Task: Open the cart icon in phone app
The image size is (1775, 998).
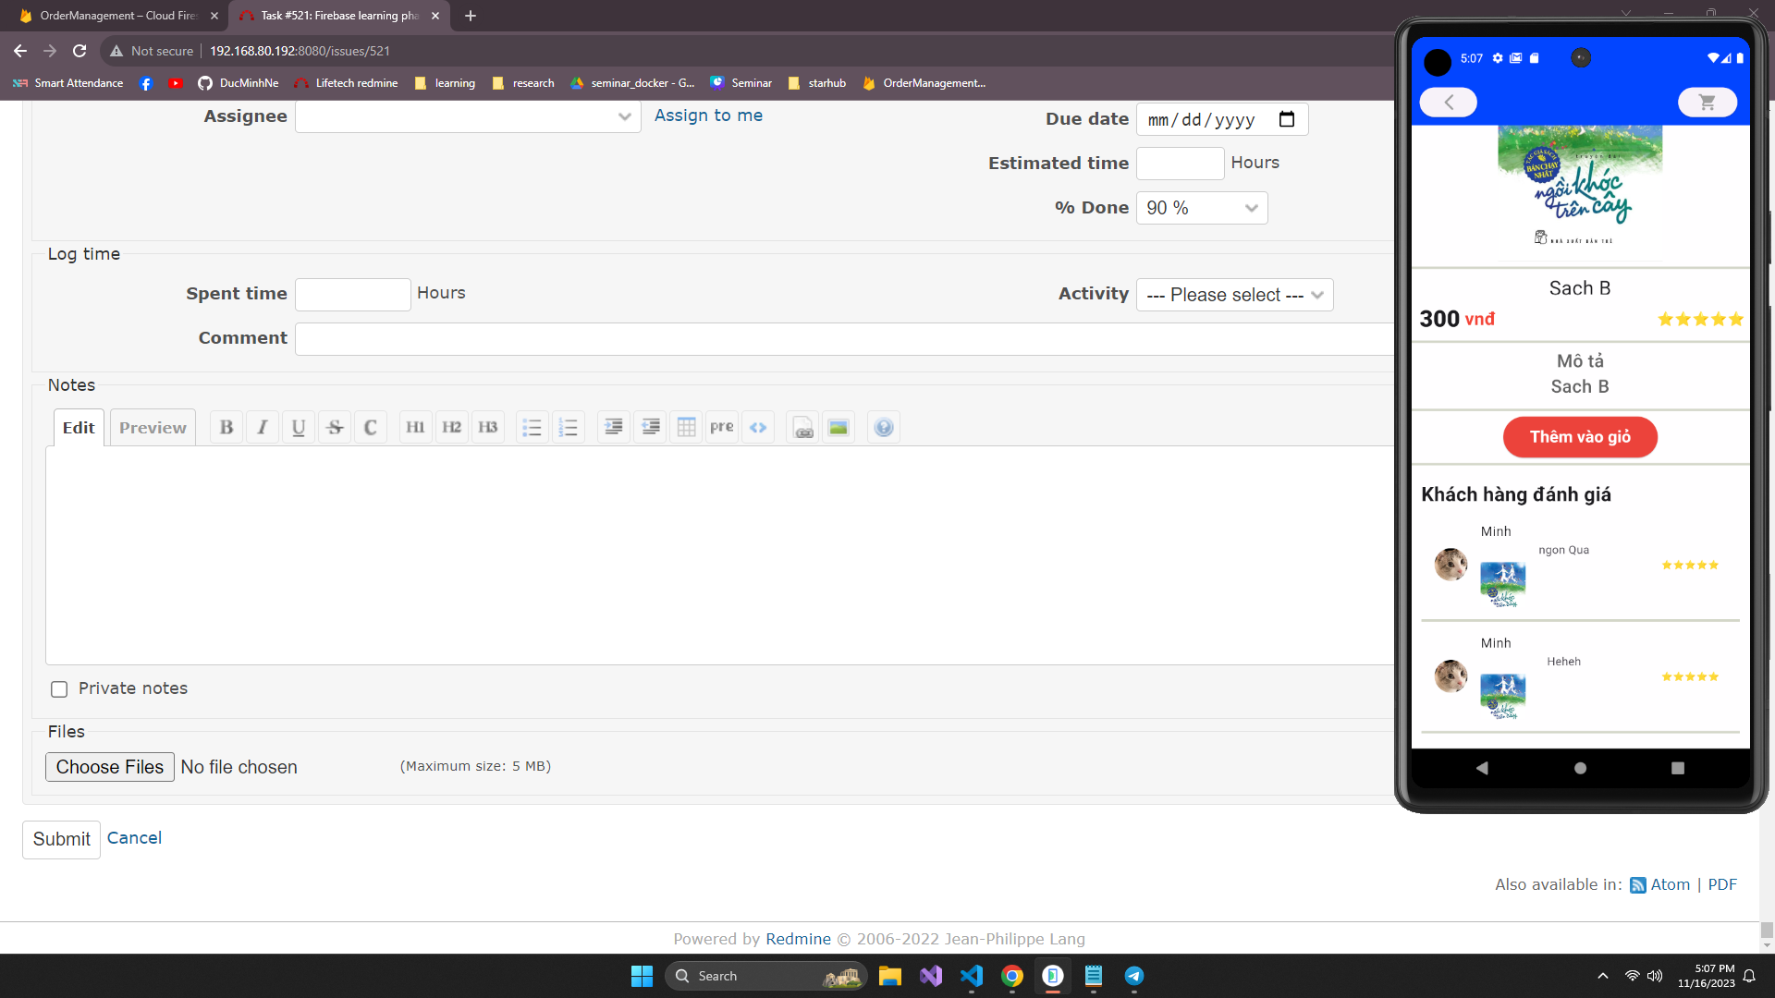Action: pyautogui.click(x=1707, y=103)
